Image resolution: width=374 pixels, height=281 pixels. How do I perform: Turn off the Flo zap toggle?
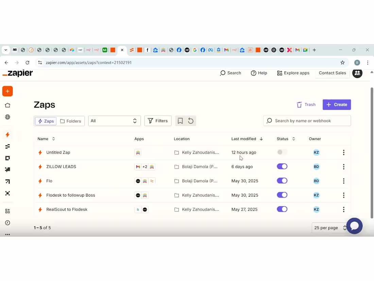(x=282, y=181)
